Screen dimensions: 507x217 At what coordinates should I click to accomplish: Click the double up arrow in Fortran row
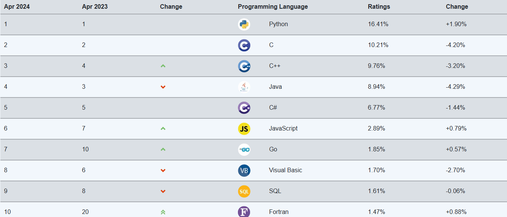[x=163, y=212]
